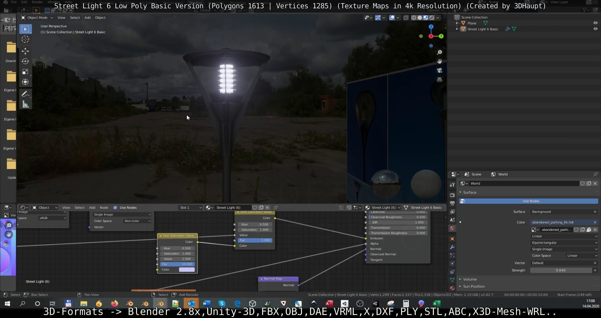Viewport: 601px width, 318px height.
Task: Activate the Cursor tool
Action: pyautogui.click(x=25, y=39)
